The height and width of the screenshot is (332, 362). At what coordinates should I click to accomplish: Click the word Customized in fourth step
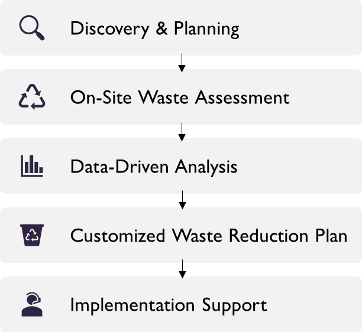(x=118, y=236)
